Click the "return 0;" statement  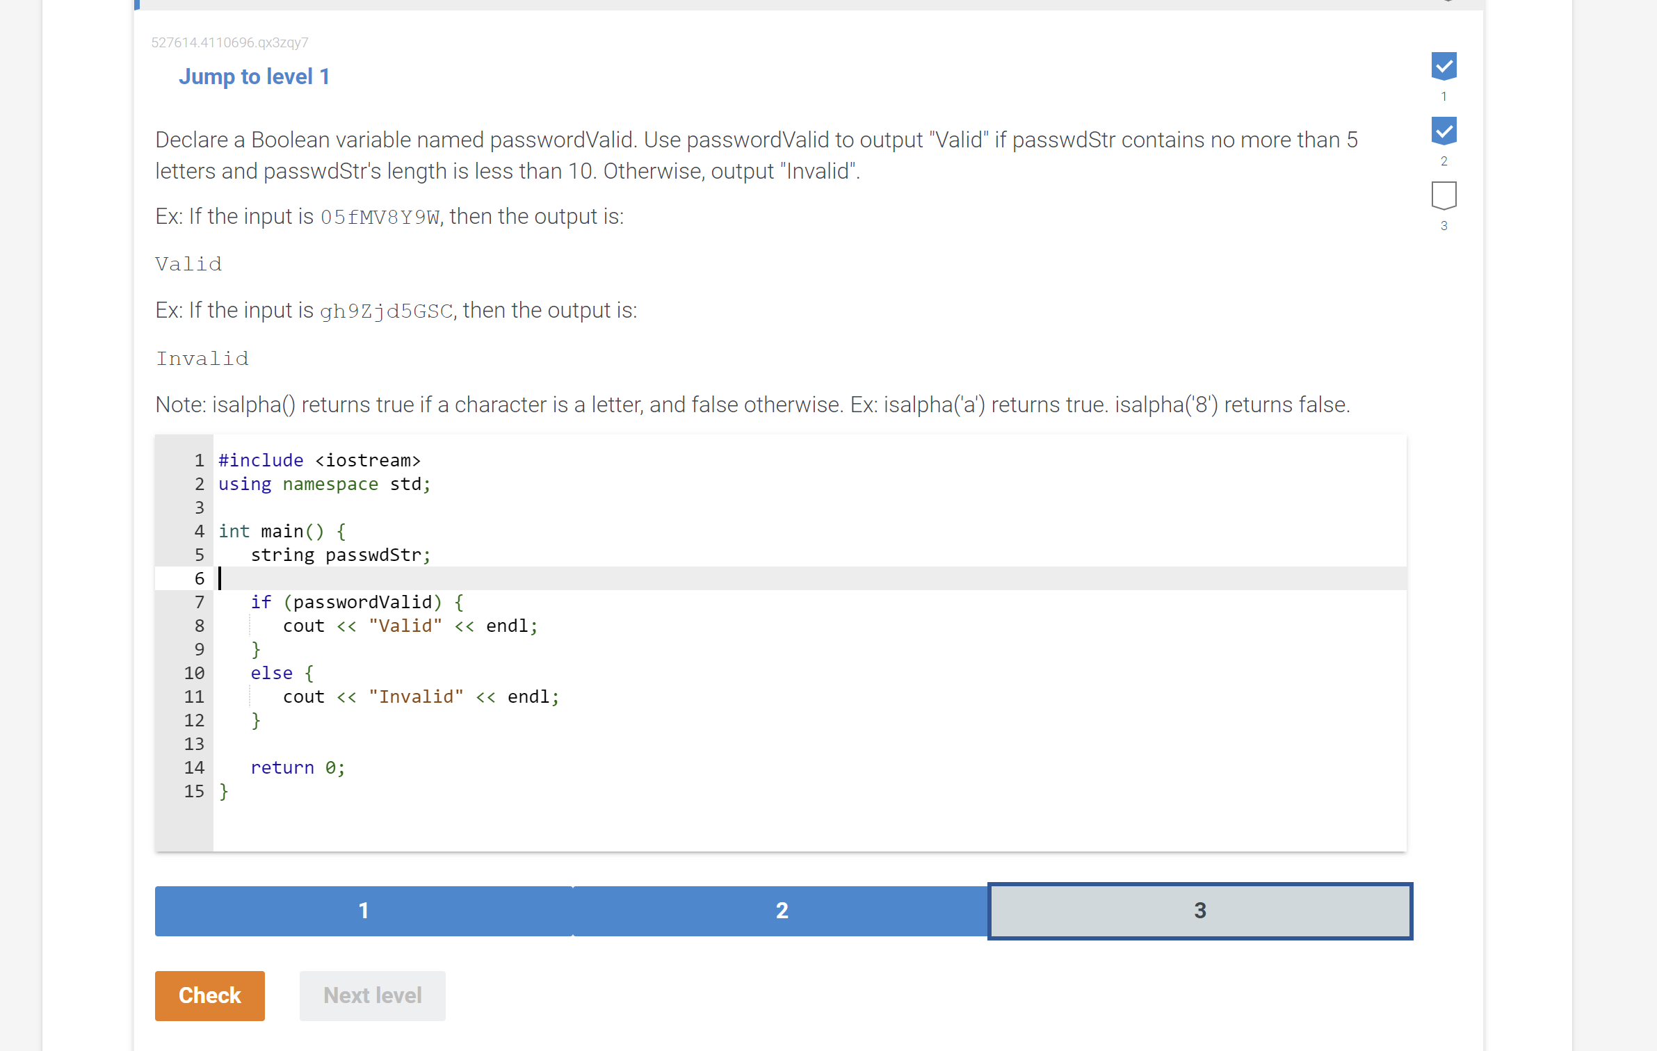[298, 767]
